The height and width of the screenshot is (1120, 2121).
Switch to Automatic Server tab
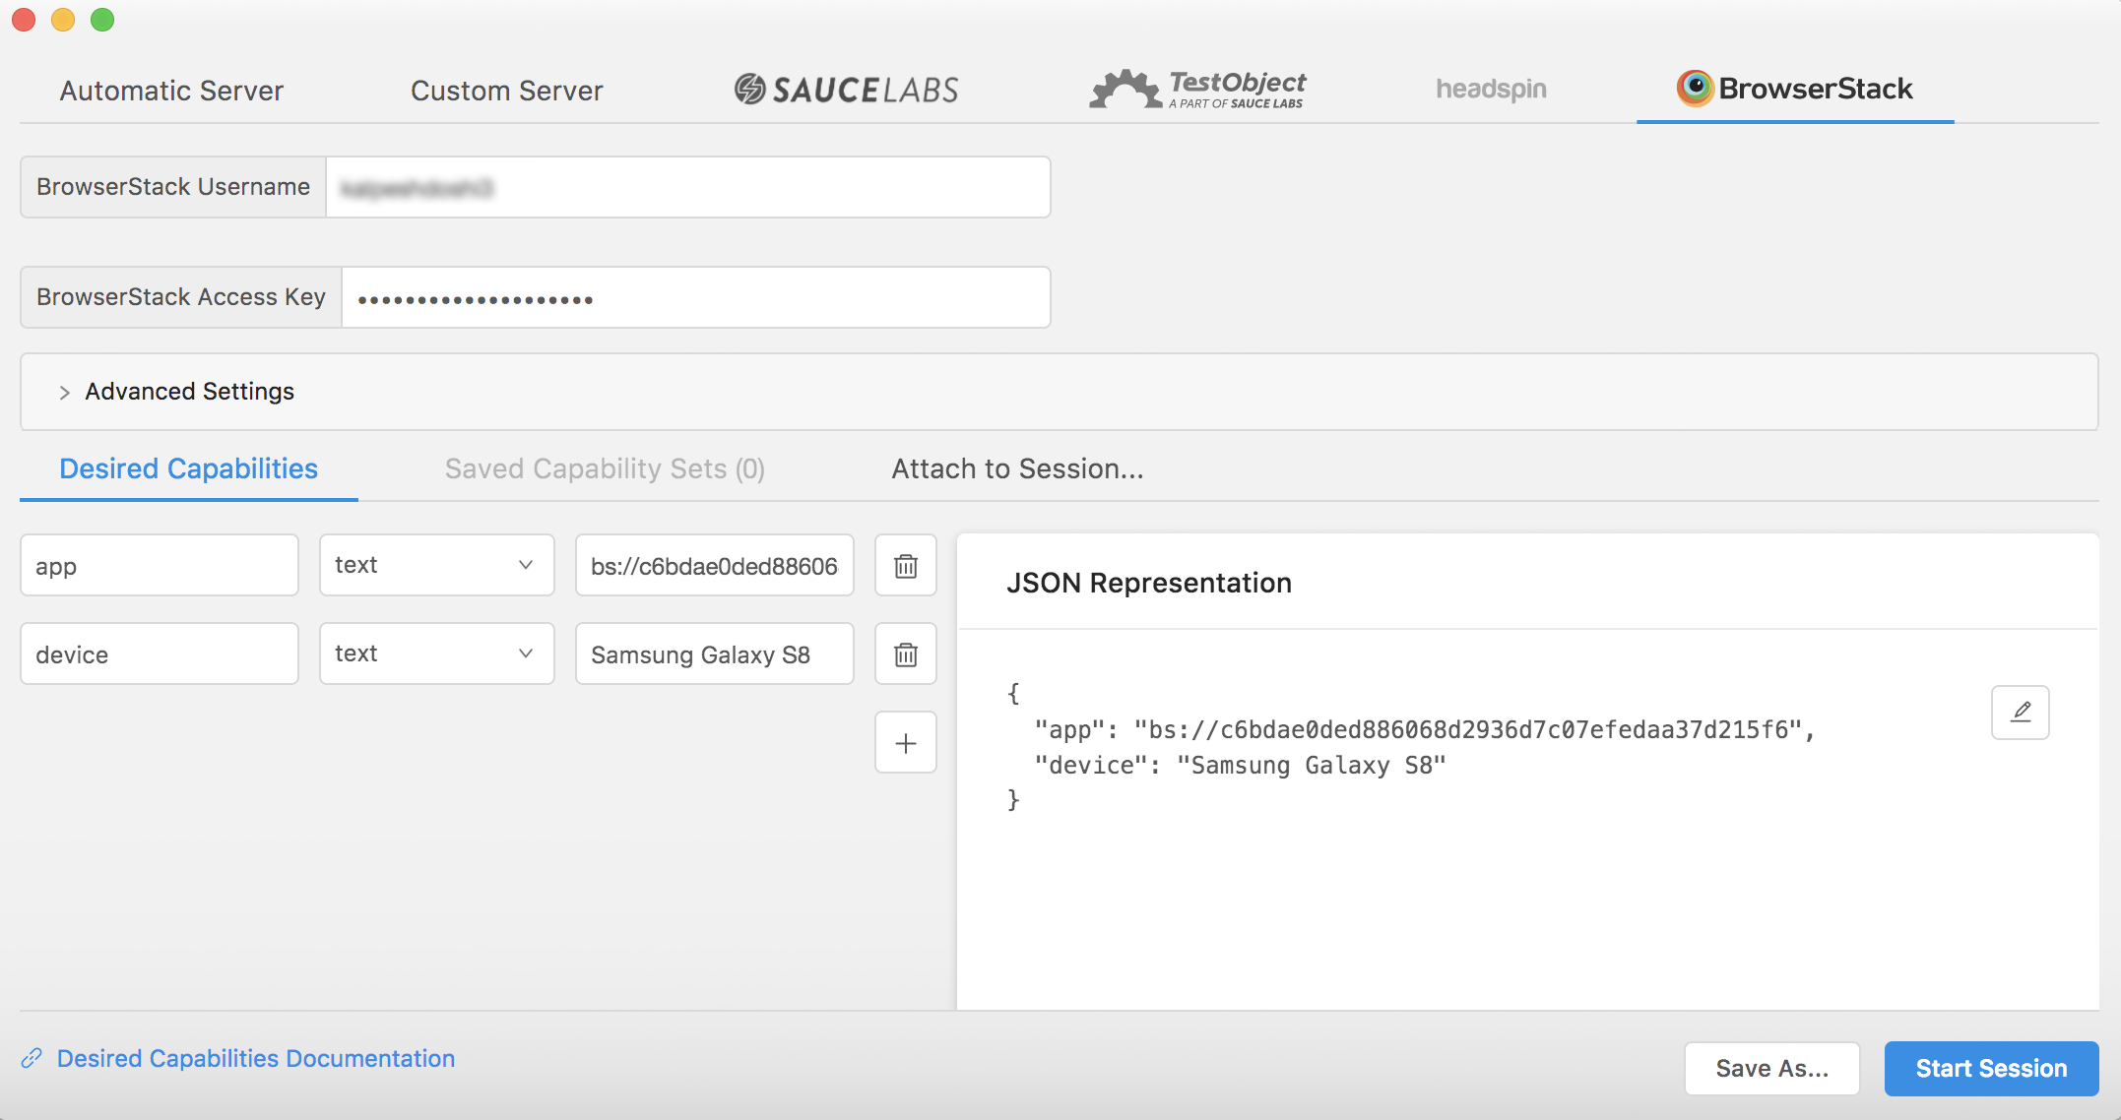coord(171,91)
